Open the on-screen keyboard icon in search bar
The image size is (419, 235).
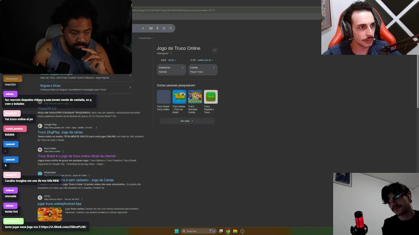(x=151, y=28)
